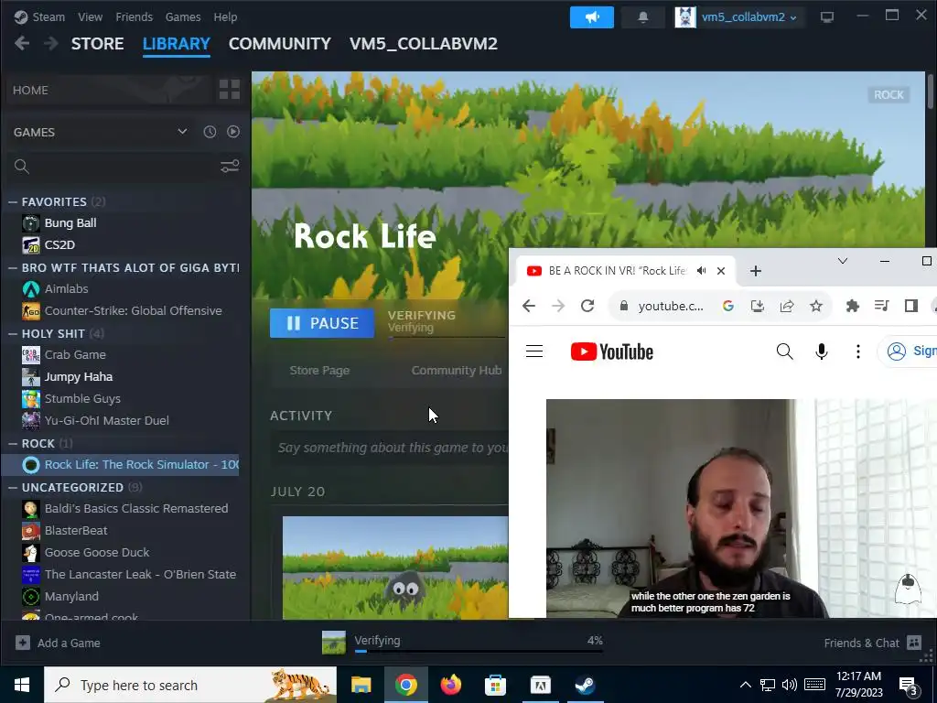Screen dimensions: 937x703
Task: Click the recent activity clock icon
Action: pyautogui.click(x=210, y=132)
